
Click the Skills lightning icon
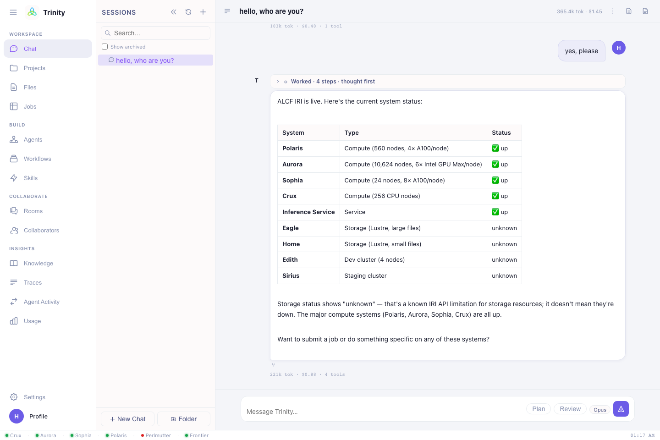(x=14, y=178)
